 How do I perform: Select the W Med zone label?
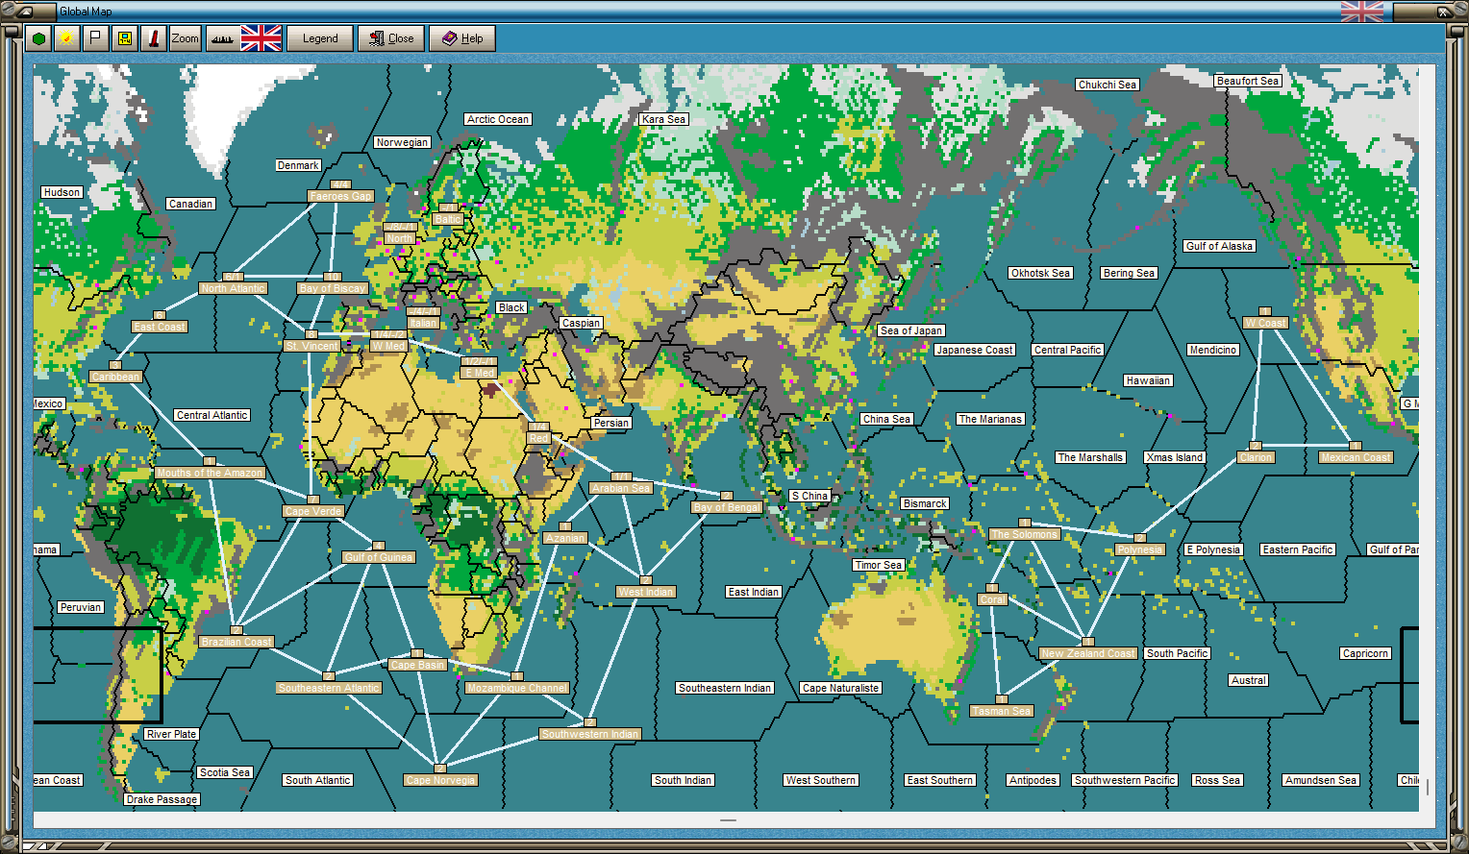pos(388,346)
